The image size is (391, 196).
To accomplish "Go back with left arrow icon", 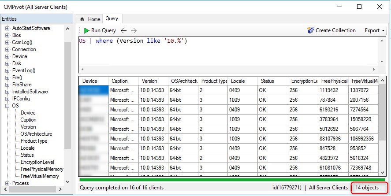I will [123, 30].
